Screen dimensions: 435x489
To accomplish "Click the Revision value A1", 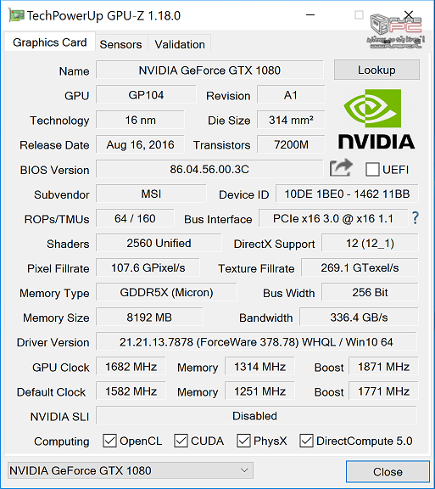I will coord(291,95).
